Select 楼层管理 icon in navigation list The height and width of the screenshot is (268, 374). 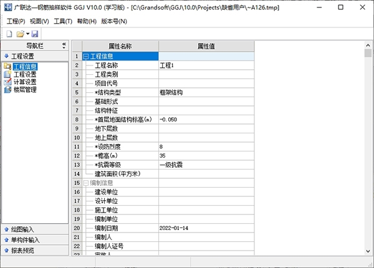[7, 90]
